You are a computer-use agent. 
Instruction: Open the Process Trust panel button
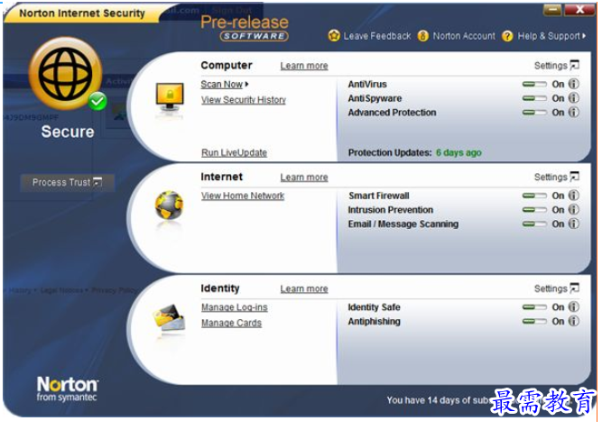[x=67, y=182]
